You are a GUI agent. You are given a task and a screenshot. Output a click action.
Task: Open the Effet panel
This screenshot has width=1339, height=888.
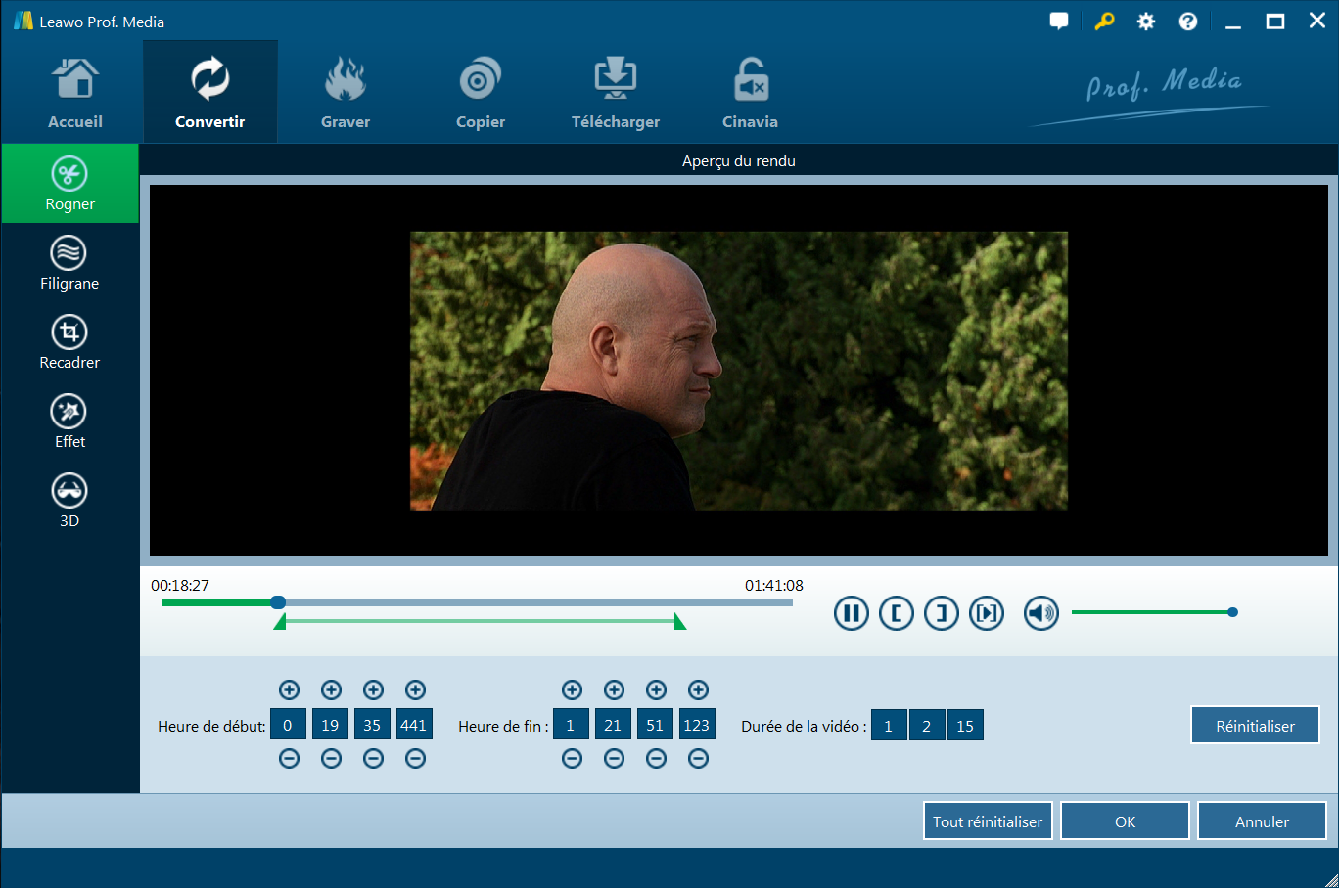point(69,422)
